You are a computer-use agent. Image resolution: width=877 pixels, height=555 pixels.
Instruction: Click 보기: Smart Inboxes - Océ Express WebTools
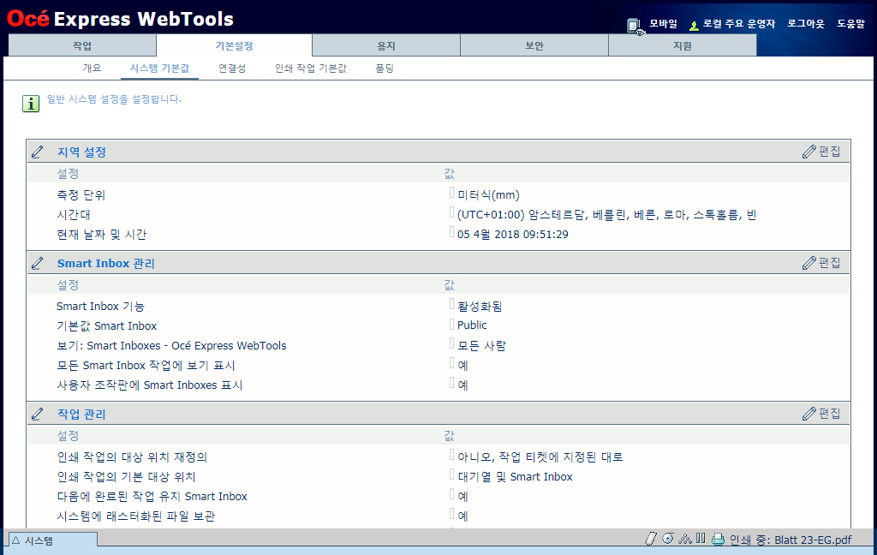pos(171,346)
